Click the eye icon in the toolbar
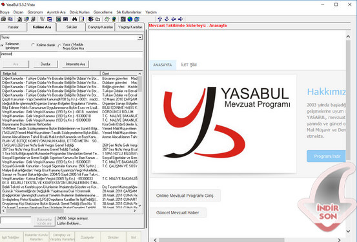357x242 pixels. click(91, 19)
